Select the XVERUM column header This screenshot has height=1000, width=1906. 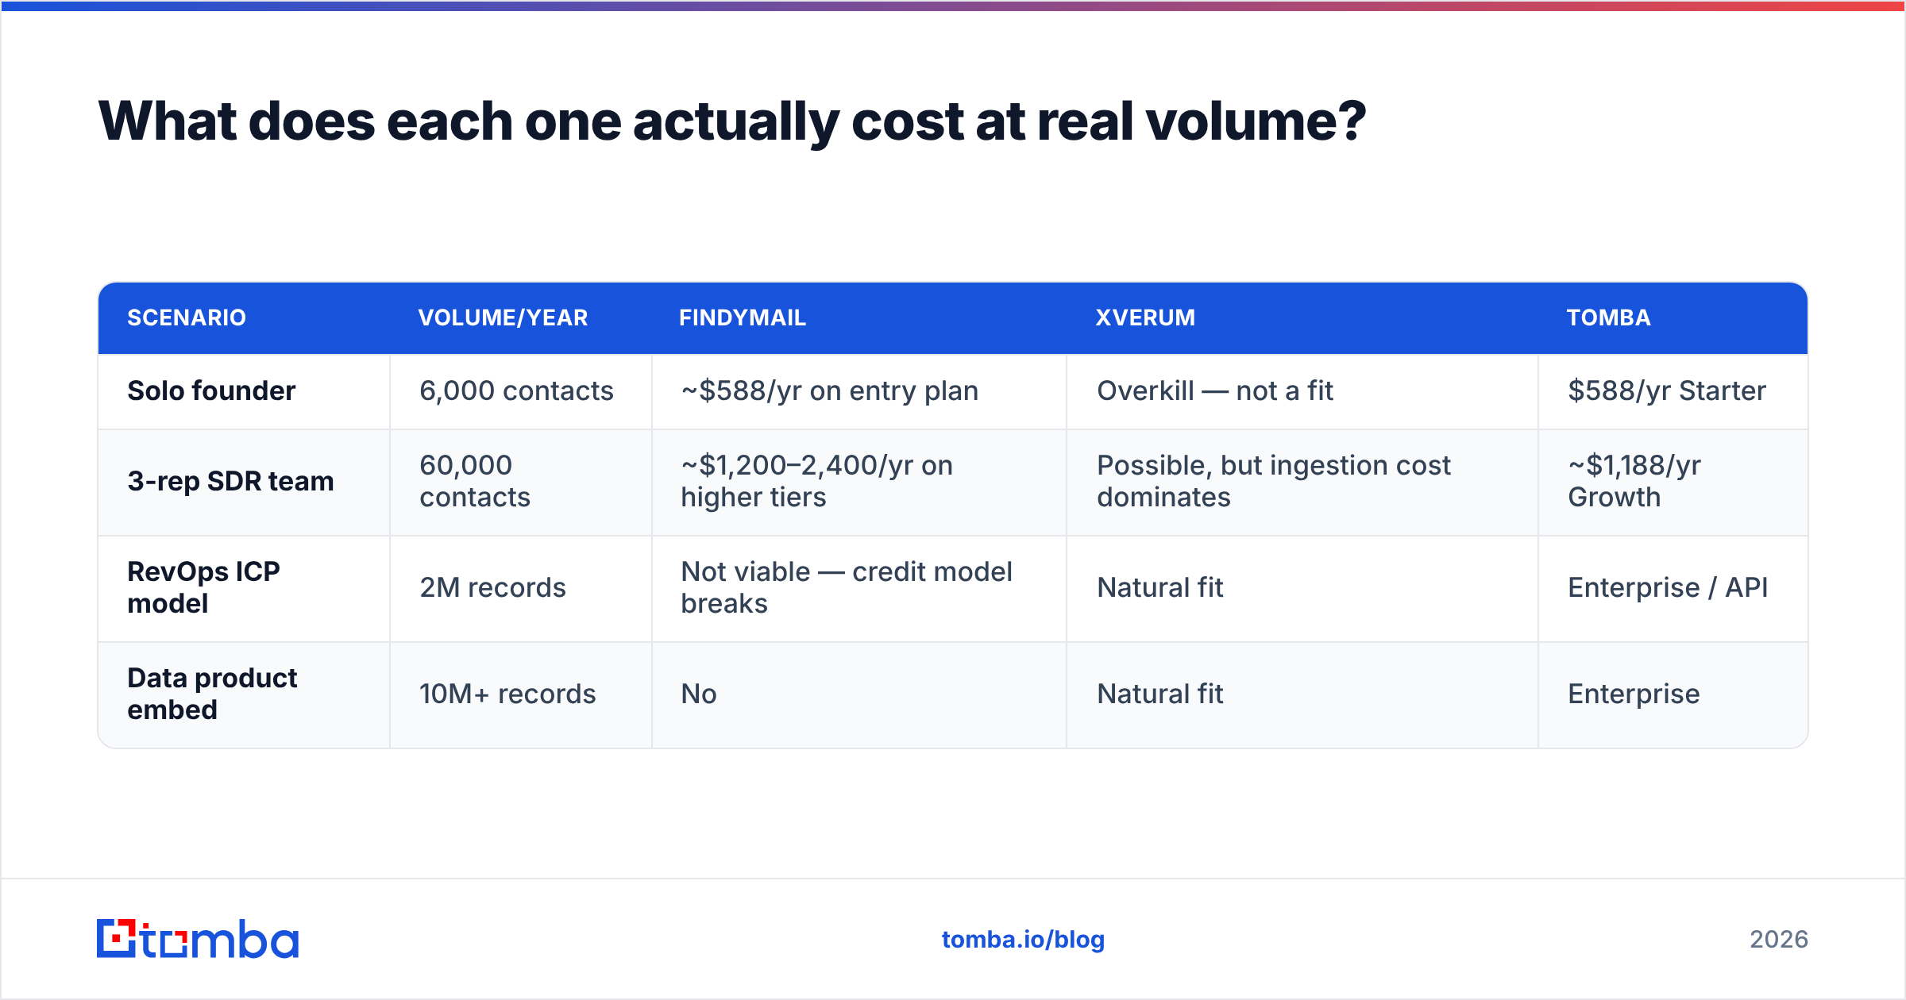(x=1145, y=317)
